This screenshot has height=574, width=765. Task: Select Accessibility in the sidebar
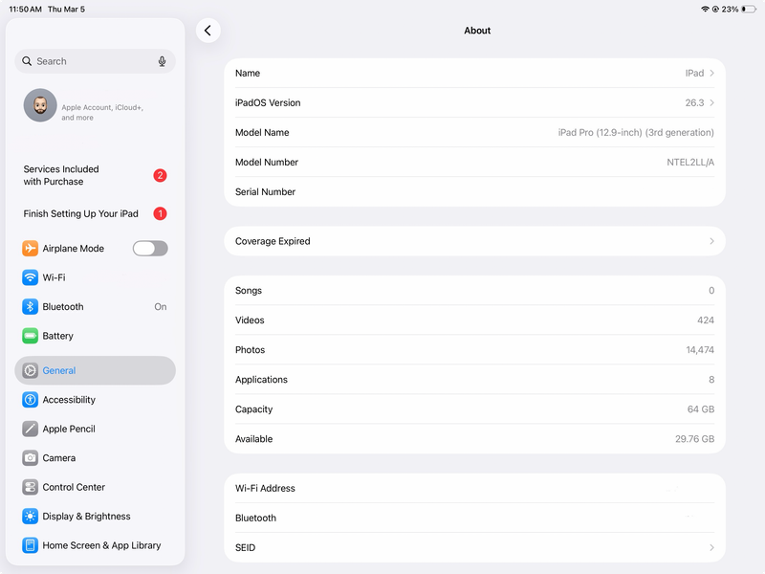95,399
